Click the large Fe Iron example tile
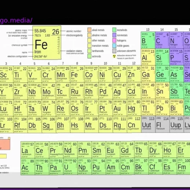 click(47, 43)
